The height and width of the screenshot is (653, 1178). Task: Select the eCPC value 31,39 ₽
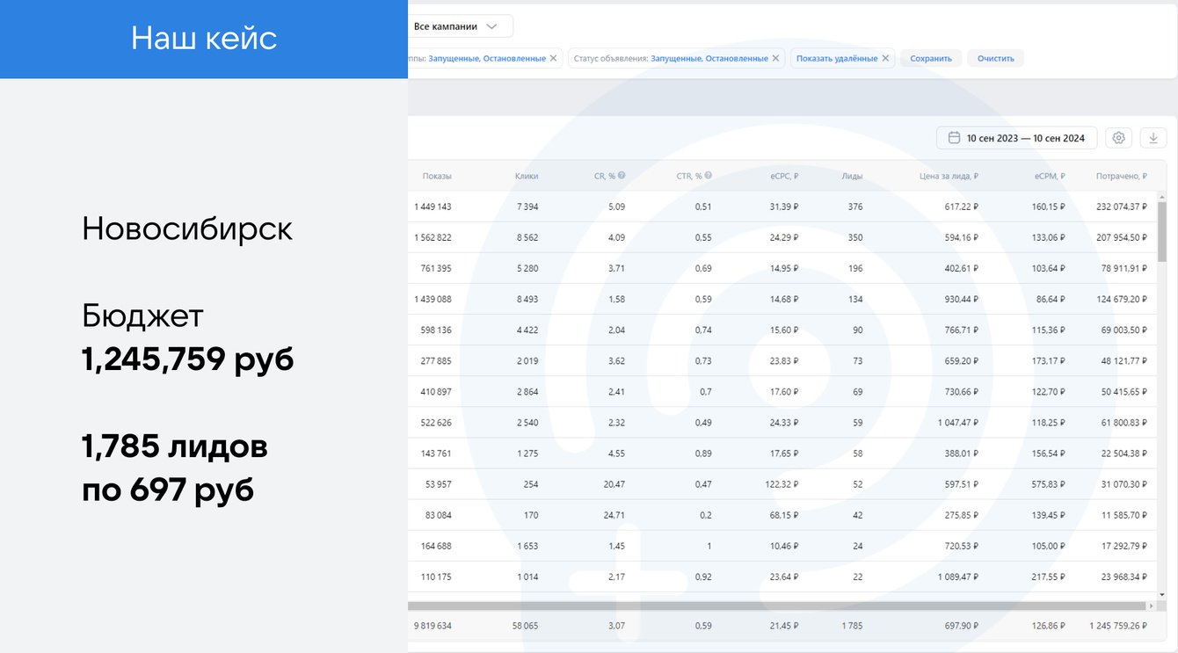pyautogui.click(x=784, y=207)
